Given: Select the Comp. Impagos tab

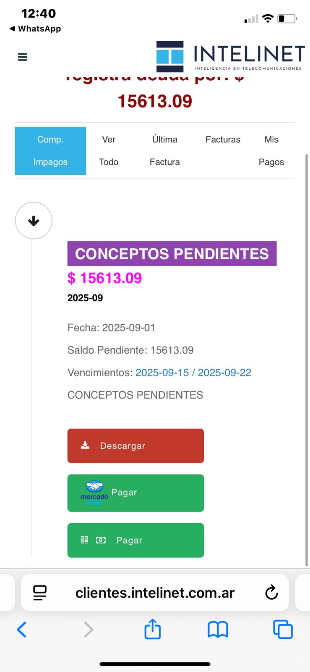Looking at the screenshot, I should 50,151.
